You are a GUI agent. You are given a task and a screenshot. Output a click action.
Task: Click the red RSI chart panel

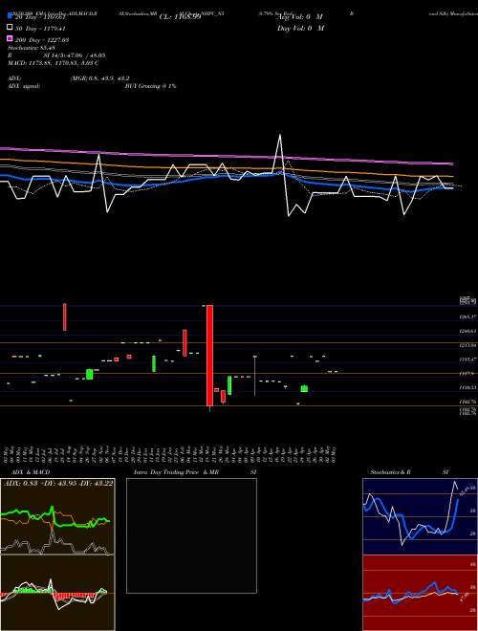[x=420, y=593]
